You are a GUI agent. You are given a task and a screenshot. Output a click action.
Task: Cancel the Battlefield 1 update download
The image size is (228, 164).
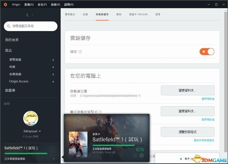pos(141,155)
